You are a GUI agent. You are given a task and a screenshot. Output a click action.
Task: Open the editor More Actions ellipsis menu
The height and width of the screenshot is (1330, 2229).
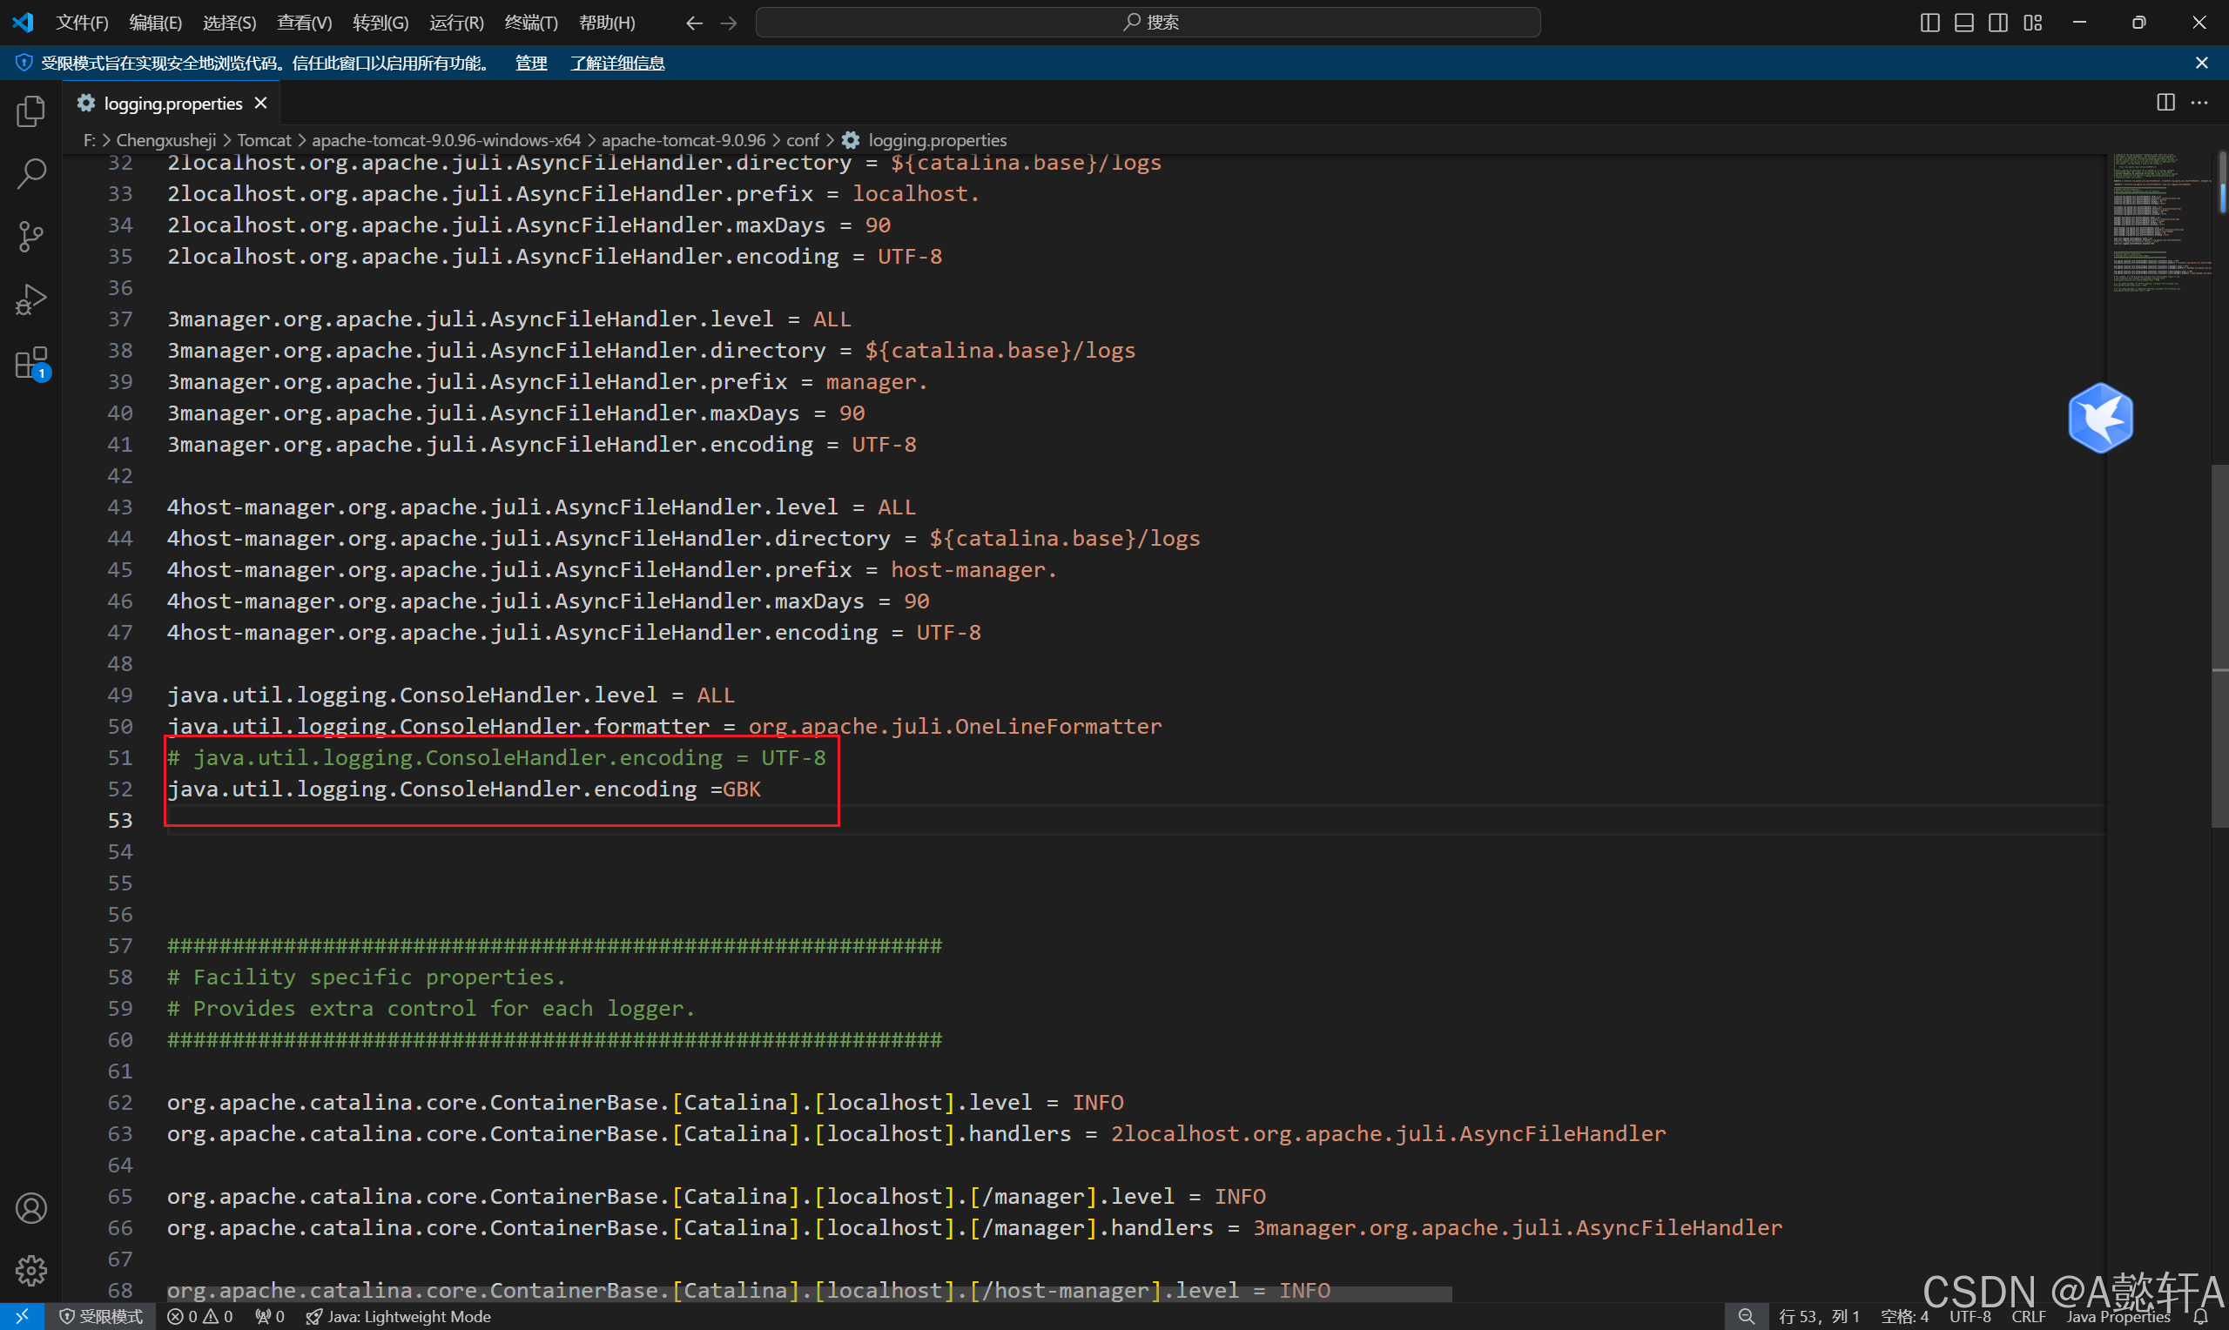coord(2199,103)
